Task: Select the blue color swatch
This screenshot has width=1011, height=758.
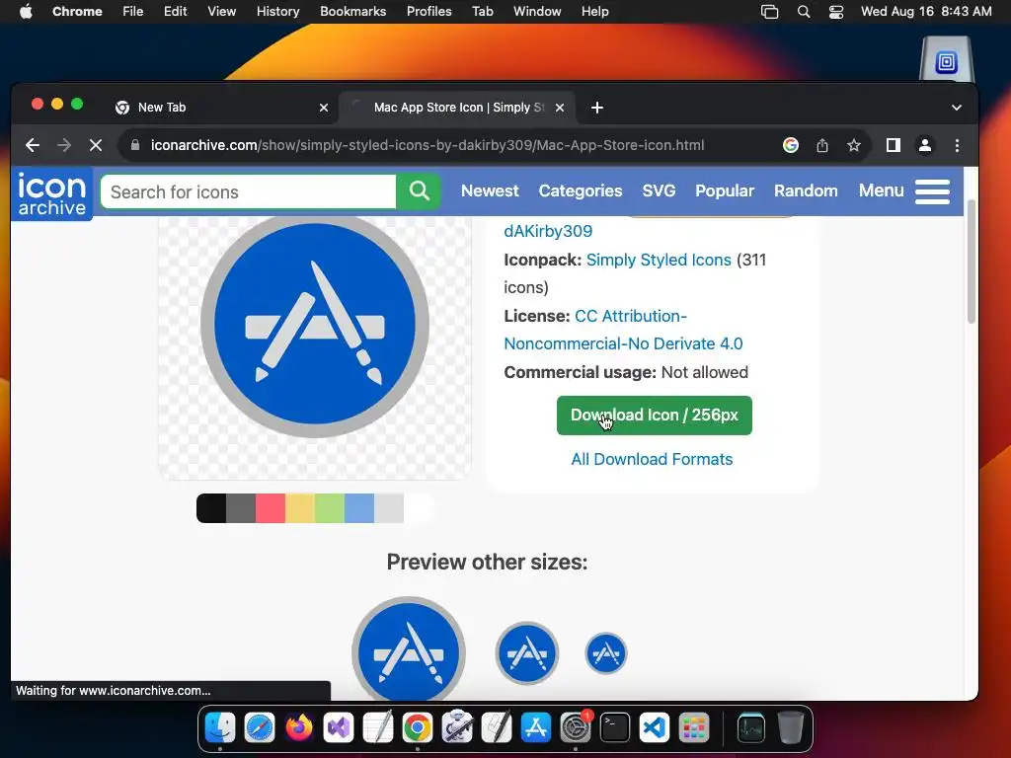Action: tap(359, 508)
